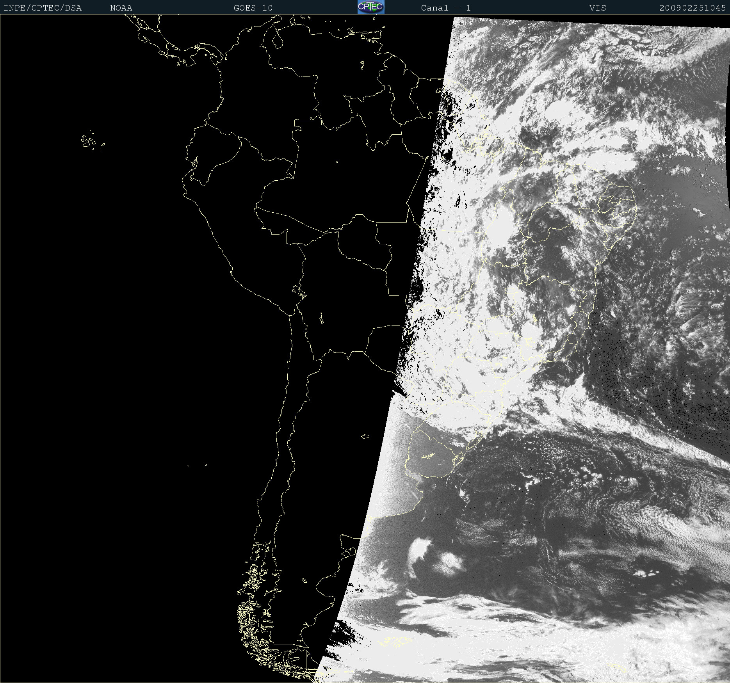
Task: Click the CPTEC logo in the header
Action: (x=371, y=7)
